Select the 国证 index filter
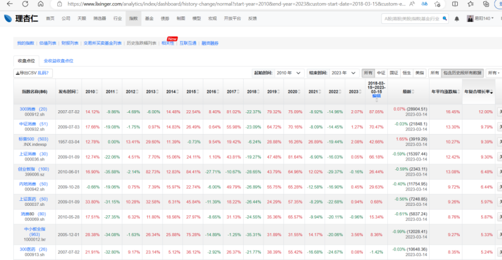Screen dimensions: 502x260 point(394,73)
